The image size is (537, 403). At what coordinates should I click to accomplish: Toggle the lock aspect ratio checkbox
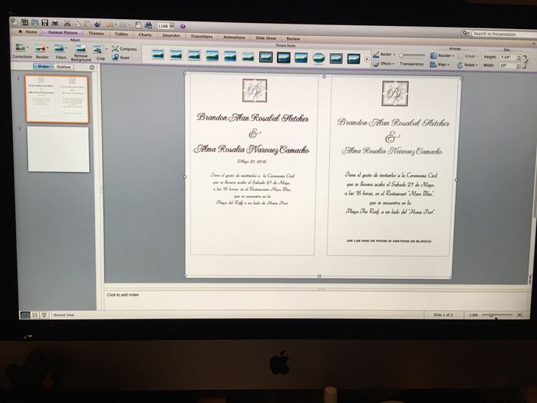click(525, 61)
